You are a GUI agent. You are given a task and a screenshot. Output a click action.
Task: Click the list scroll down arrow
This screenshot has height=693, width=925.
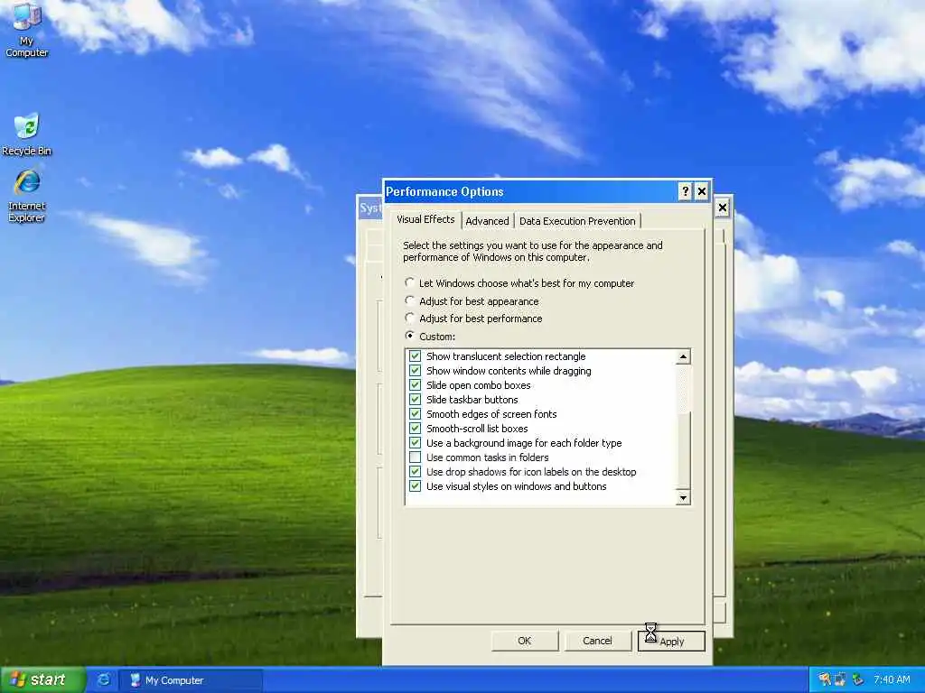(683, 498)
